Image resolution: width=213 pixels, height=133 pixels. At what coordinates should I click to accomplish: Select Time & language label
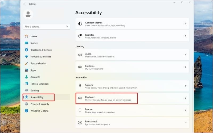(x=39, y=84)
